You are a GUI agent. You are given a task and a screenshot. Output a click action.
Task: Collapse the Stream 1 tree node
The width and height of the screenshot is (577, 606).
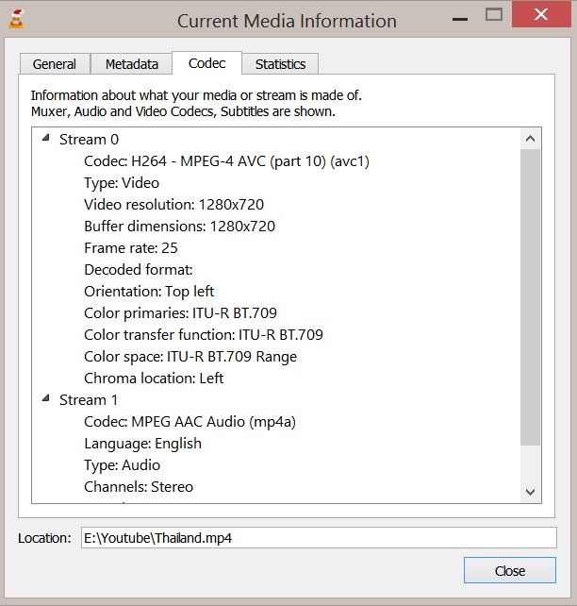pyautogui.click(x=46, y=398)
